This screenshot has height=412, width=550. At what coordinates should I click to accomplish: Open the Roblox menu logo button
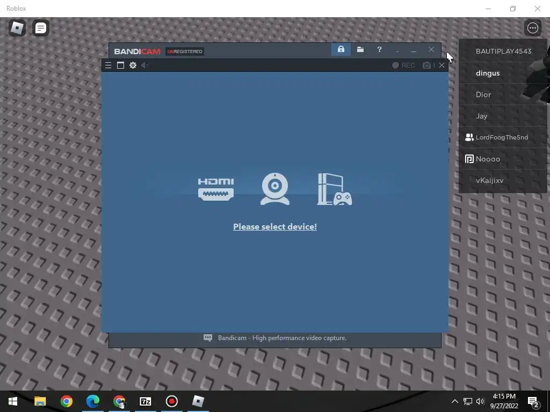(17, 28)
